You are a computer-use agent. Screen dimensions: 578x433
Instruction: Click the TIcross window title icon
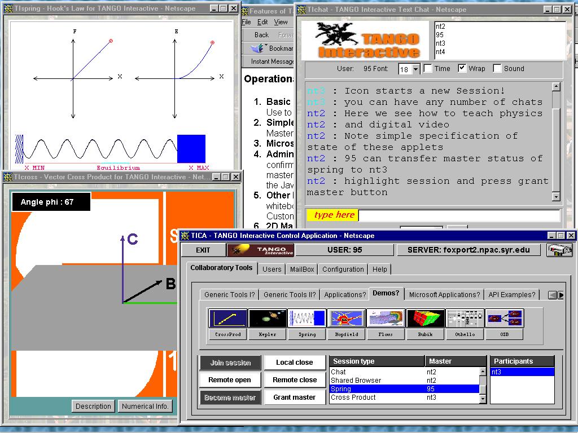(x=8, y=176)
